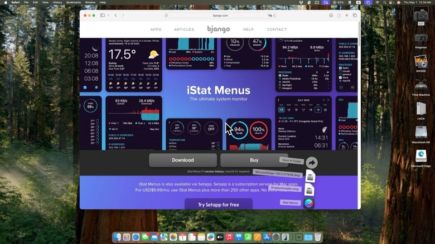Open the View menu
This screenshot has width=435, height=244.
45,2
